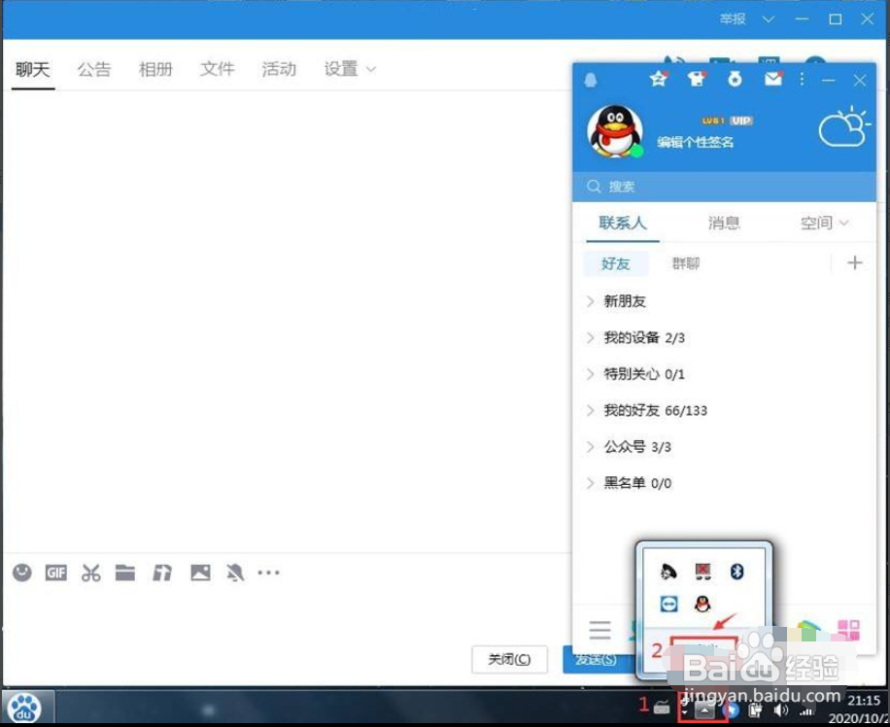Open the send image icon in chat toolbar
The width and height of the screenshot is (890, 727).
pyautogui.click(x=199, y=572)
